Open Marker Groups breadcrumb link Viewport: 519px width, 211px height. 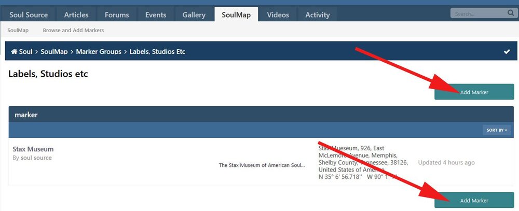pyautogui.click(x=99, y=52)
